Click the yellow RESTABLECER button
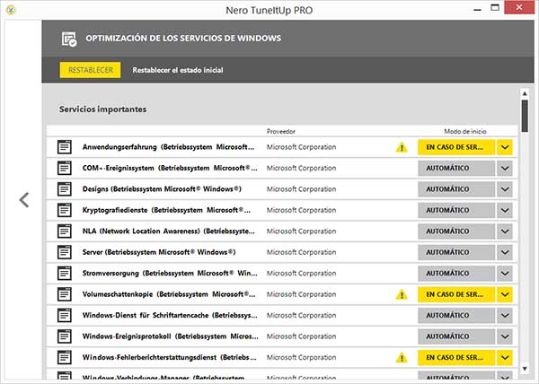The image size is (539, 384). (90, 70)
